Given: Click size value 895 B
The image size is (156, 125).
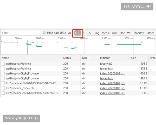Looking at the screenshot, I should pos(144,78).
